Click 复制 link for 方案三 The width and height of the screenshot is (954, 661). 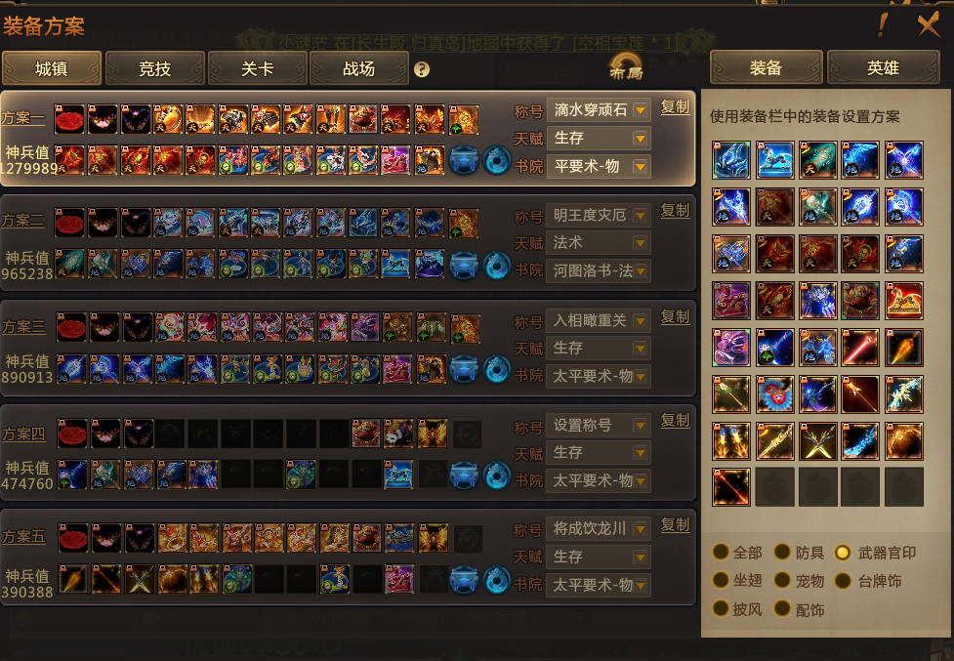pos(675,316)
